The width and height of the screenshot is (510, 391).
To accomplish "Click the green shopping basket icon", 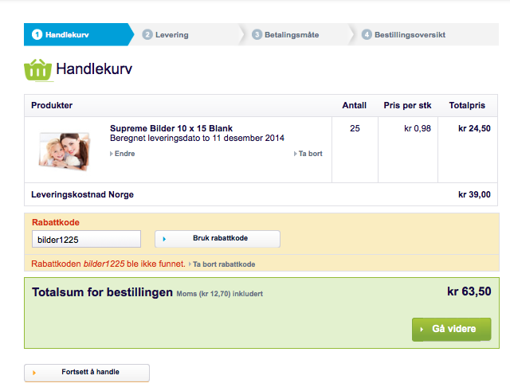I will click(x=37, y=70).
